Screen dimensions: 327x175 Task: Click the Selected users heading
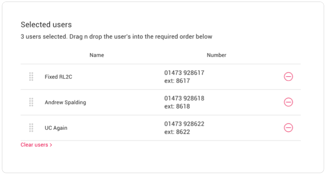click(x=46, y=25)
